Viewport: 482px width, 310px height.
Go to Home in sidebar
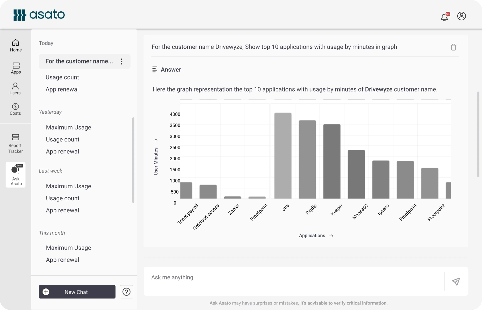pos(16,45)
